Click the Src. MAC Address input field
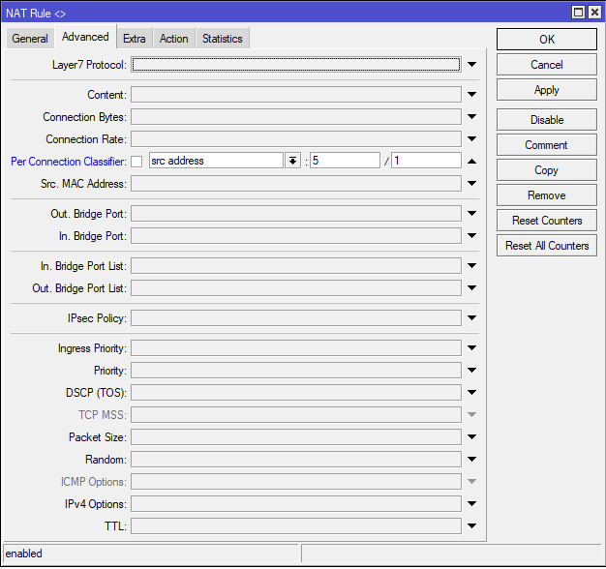 pyautogui.click(x=296, y=184)
